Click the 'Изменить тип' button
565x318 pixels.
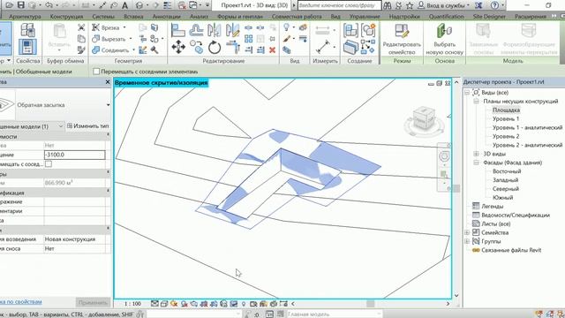pyautogui.click(x=88, y=126)
